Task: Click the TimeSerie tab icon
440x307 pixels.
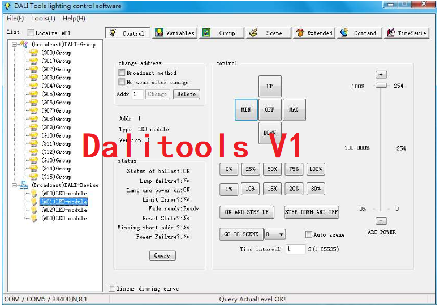Action: (391, 33)
